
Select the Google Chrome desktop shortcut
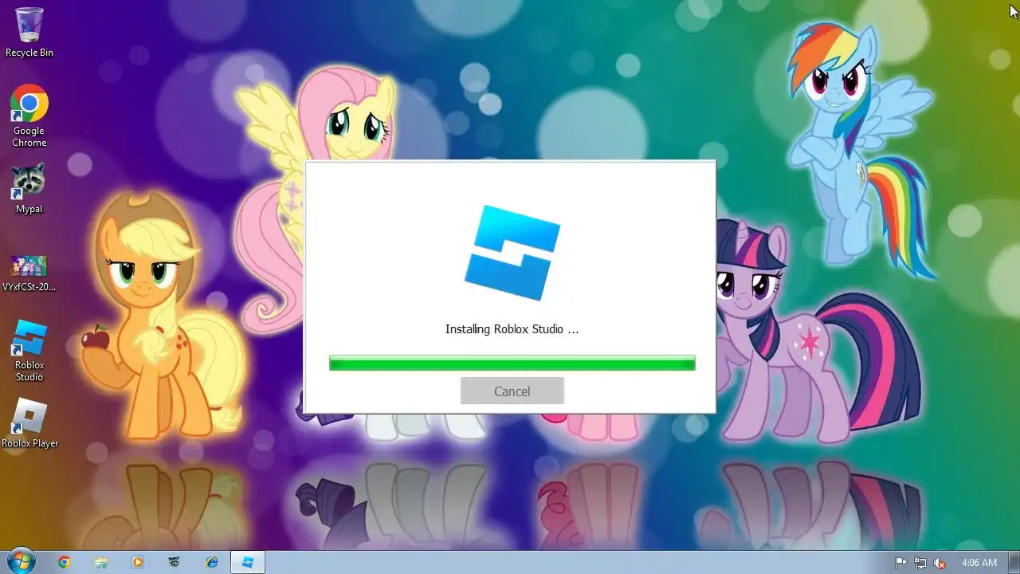(x=29, y=116)
